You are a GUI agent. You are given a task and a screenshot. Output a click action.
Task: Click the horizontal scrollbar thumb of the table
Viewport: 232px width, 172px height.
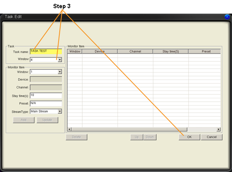pos(129,129)
